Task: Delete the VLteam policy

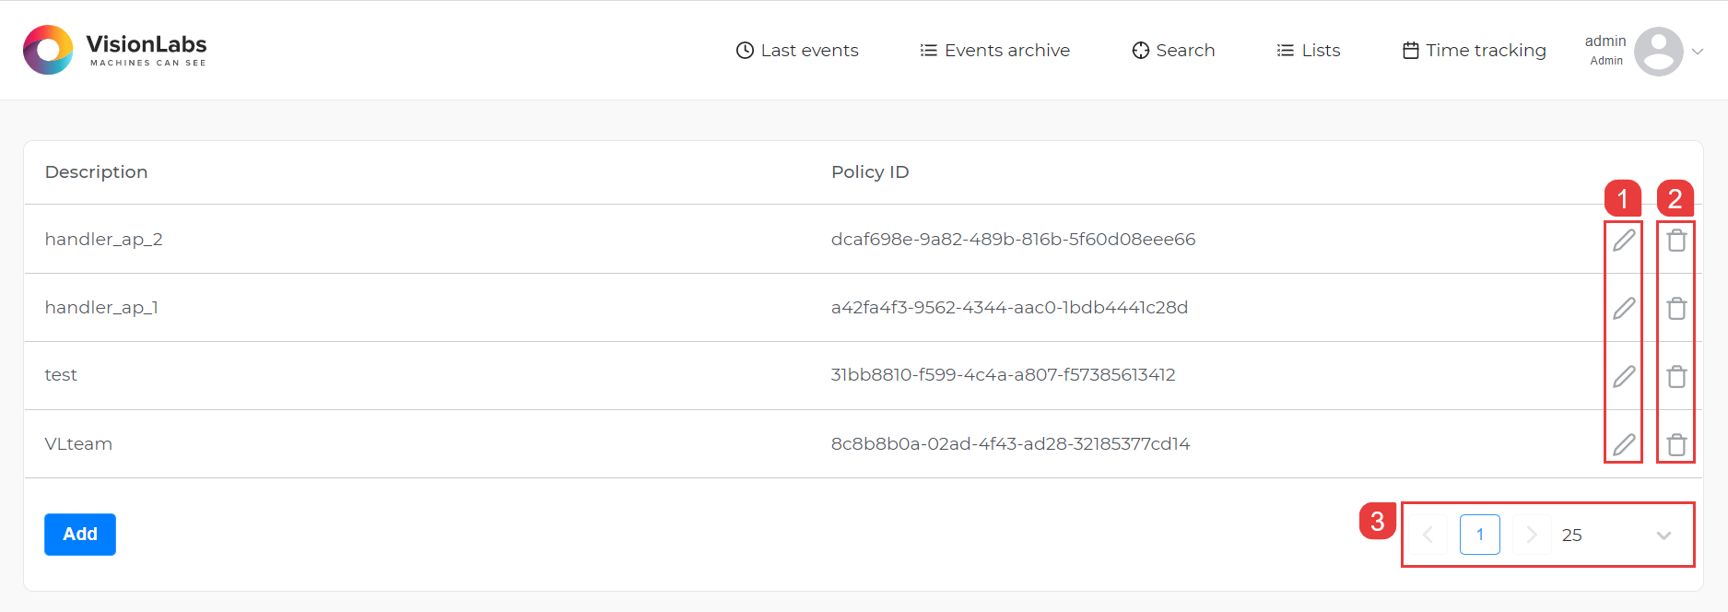Action: 1676,444
